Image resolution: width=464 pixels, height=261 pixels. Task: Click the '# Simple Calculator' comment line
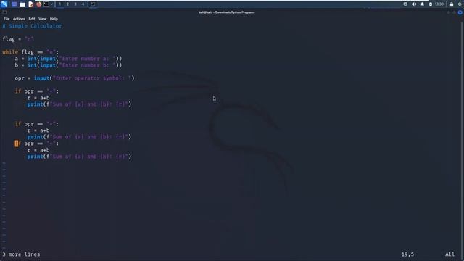coord(32,26)
